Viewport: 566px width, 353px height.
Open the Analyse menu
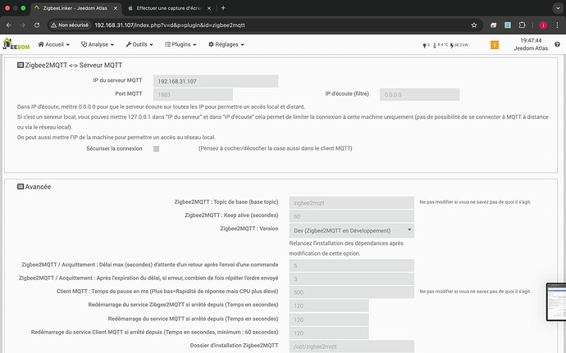tap(98, 44)
